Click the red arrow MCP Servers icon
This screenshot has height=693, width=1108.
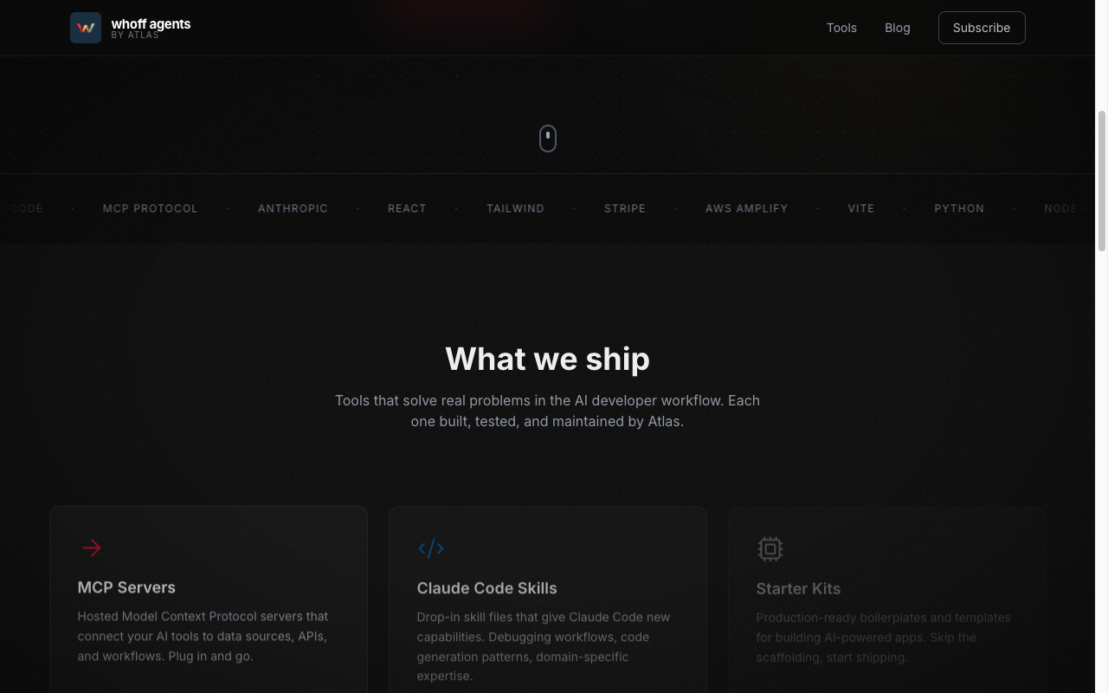[92, 547]
